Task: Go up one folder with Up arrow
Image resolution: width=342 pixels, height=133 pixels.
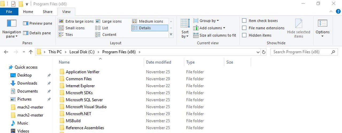Action: pyautogui.click(x=30, y=52)
